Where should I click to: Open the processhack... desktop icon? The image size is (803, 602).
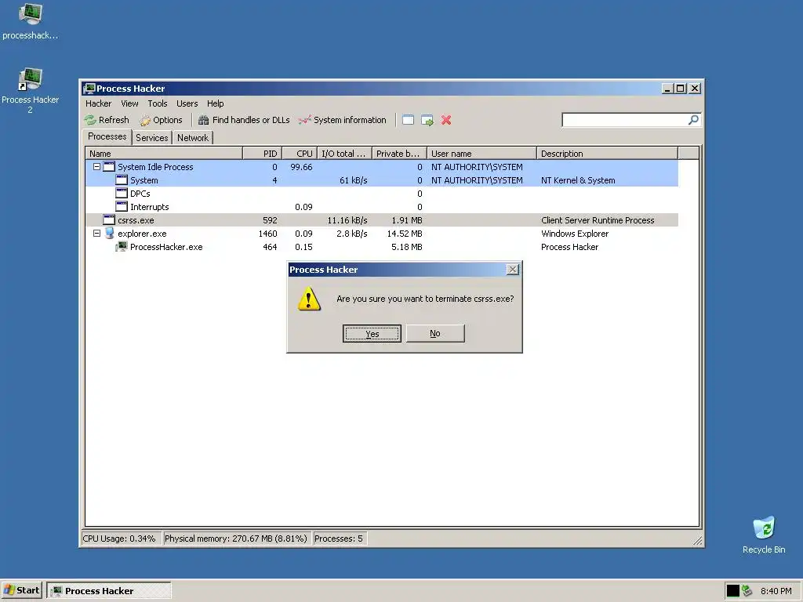[x=31, y=21]
